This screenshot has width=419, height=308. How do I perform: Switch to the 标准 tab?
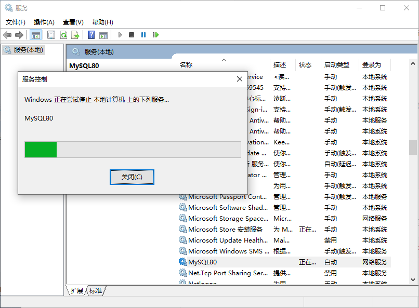pos(96,290)
